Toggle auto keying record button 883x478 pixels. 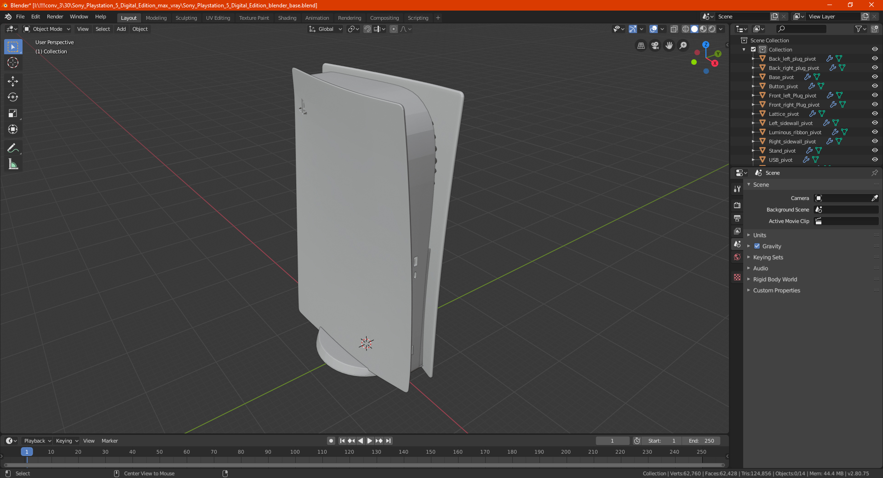click(331, 441)
